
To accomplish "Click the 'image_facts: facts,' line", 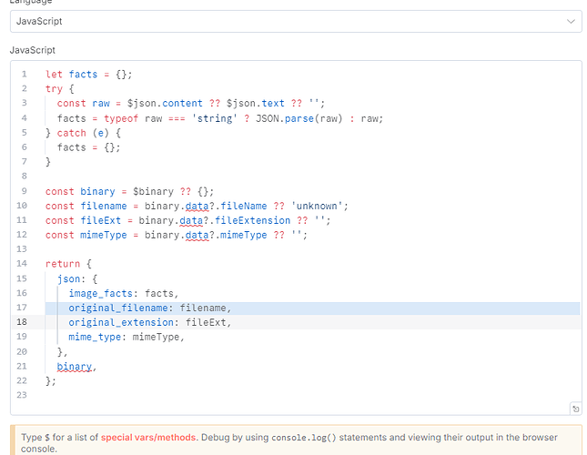I will click(124, 293).
